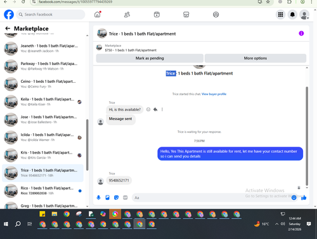Open the notifications bell
The image size is (317, 239).
click(292, 15)
